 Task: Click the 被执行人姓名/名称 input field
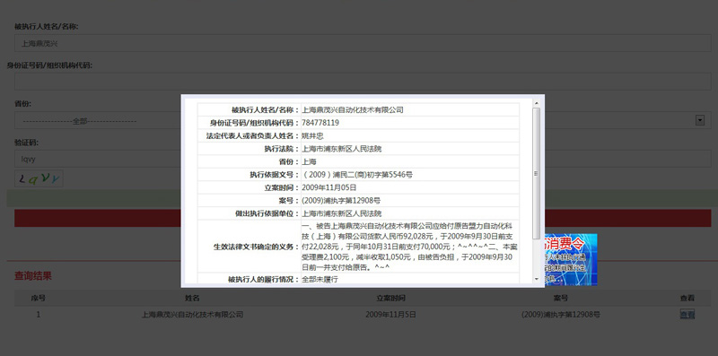pyautogui.click(x=362, y=43)
